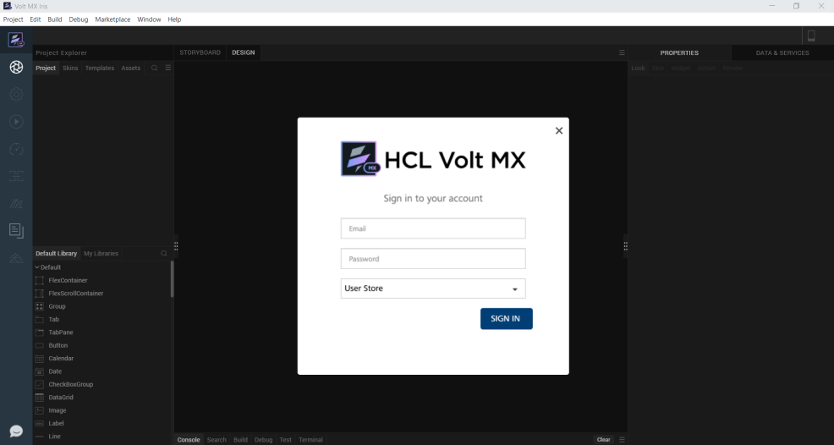Switch to Assets tab in Project Explorer
This screenshot has height=445, width=834.
131,69
